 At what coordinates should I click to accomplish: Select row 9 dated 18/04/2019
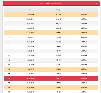click(x=51, y=51)
